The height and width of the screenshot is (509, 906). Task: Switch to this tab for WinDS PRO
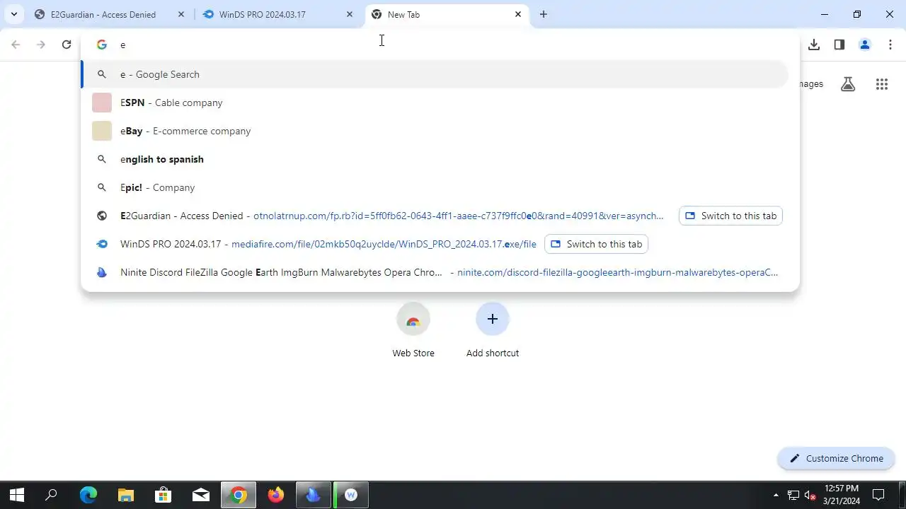click(596, 244)
